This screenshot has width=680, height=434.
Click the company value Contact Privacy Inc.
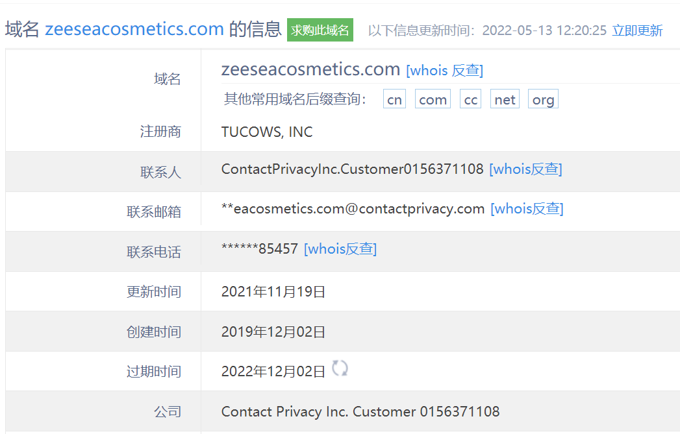(360, 411)
